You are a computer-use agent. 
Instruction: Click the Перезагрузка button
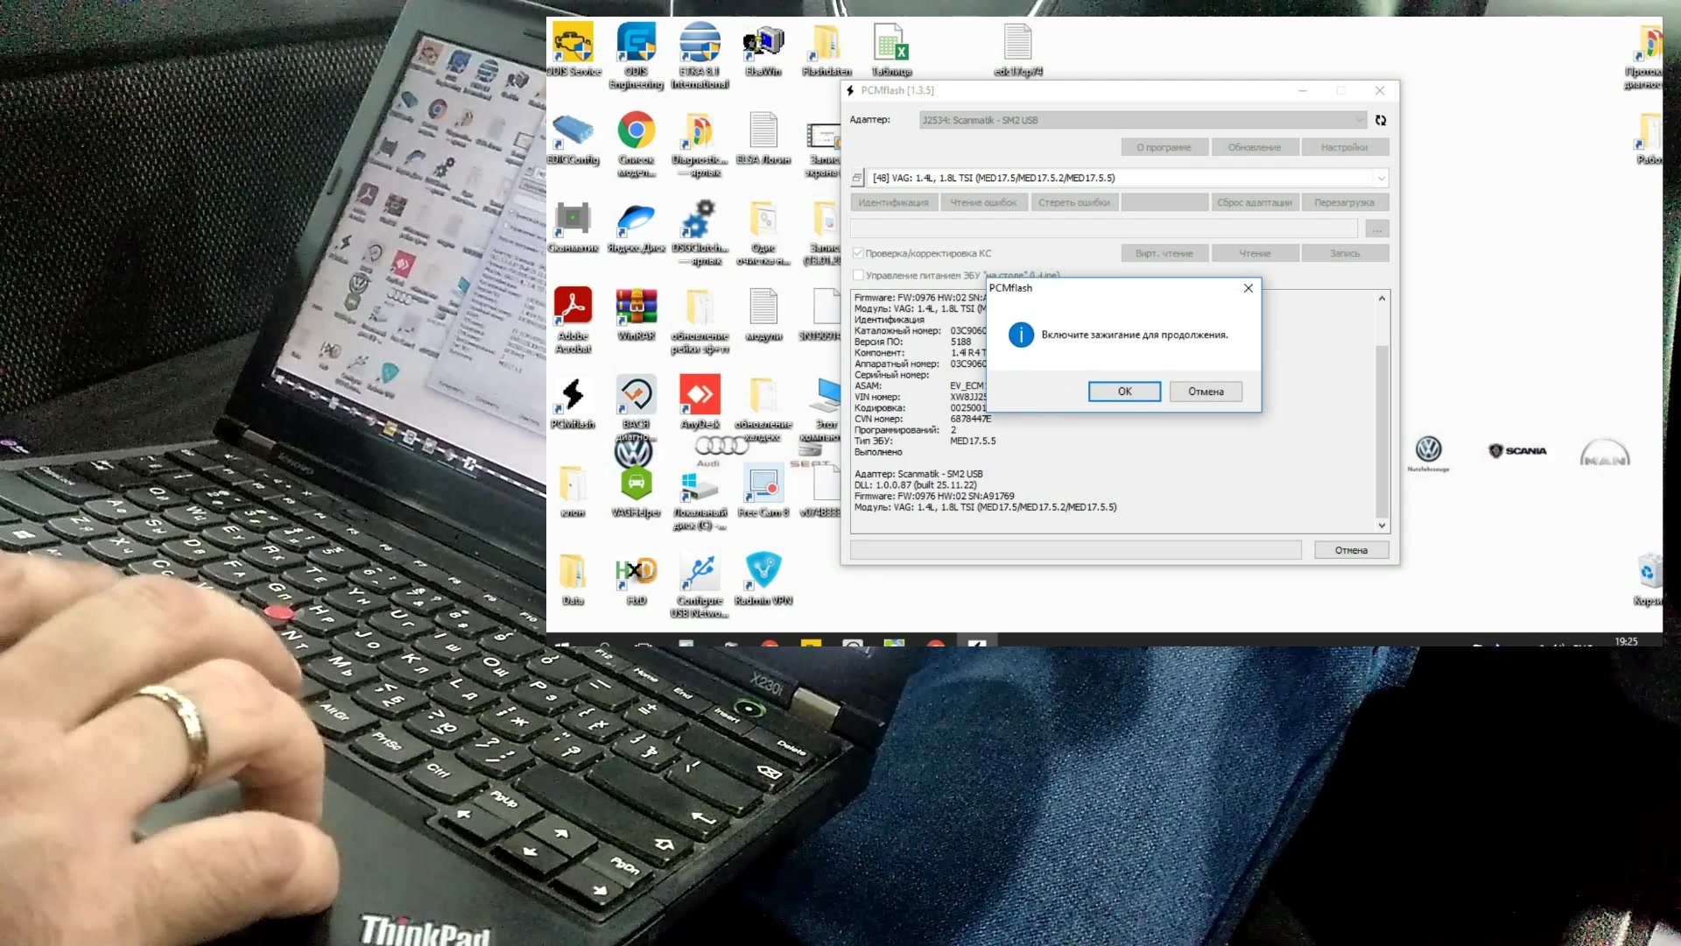(1345, 202)
